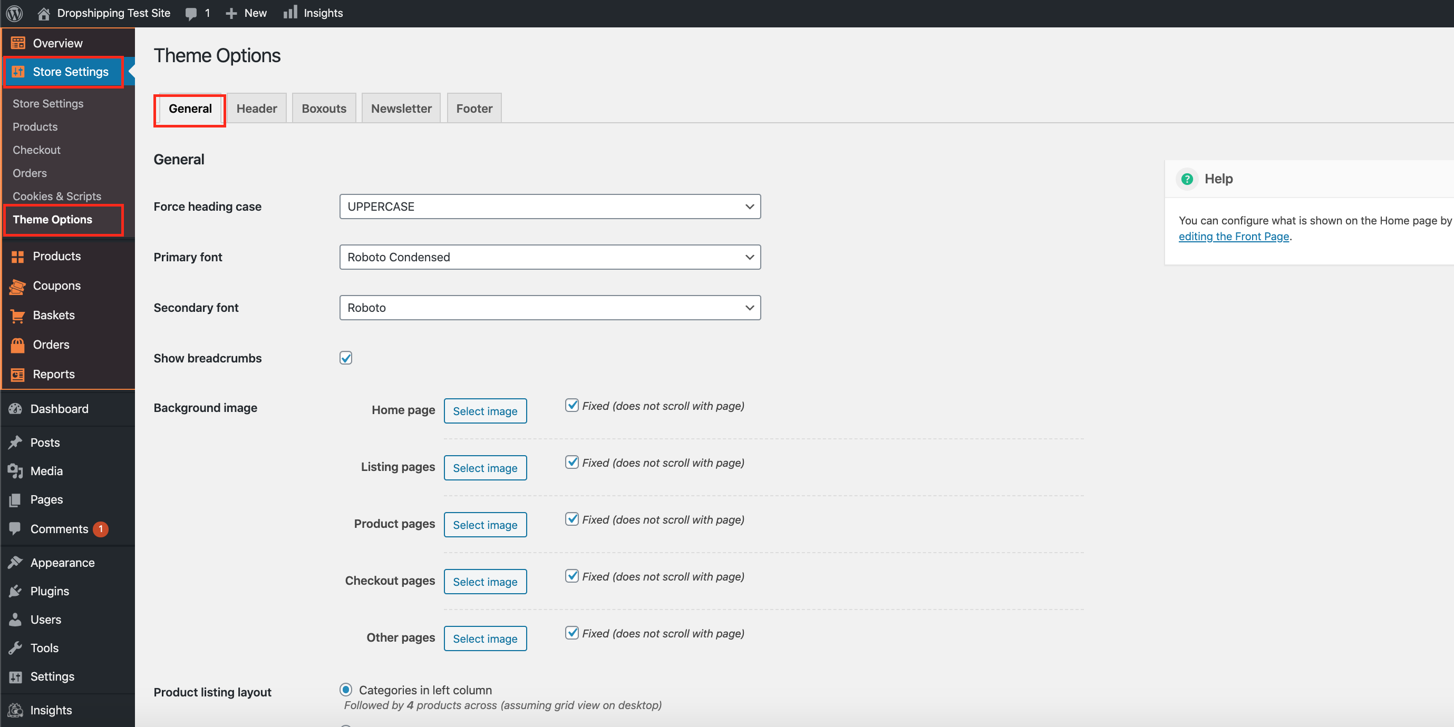Switch to the Header tab
This screenshot has width=1454, height=727.
coord(257,109)
